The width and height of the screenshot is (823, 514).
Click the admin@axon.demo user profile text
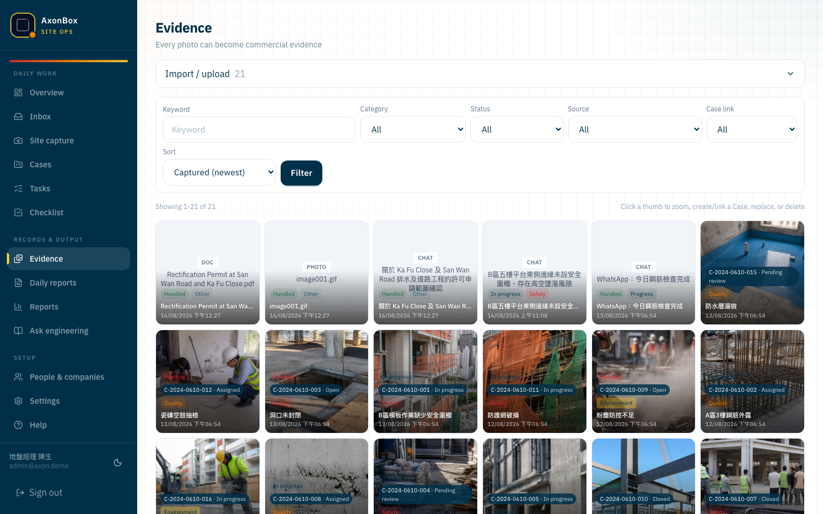pyautogui.click(x=39, y=466)
